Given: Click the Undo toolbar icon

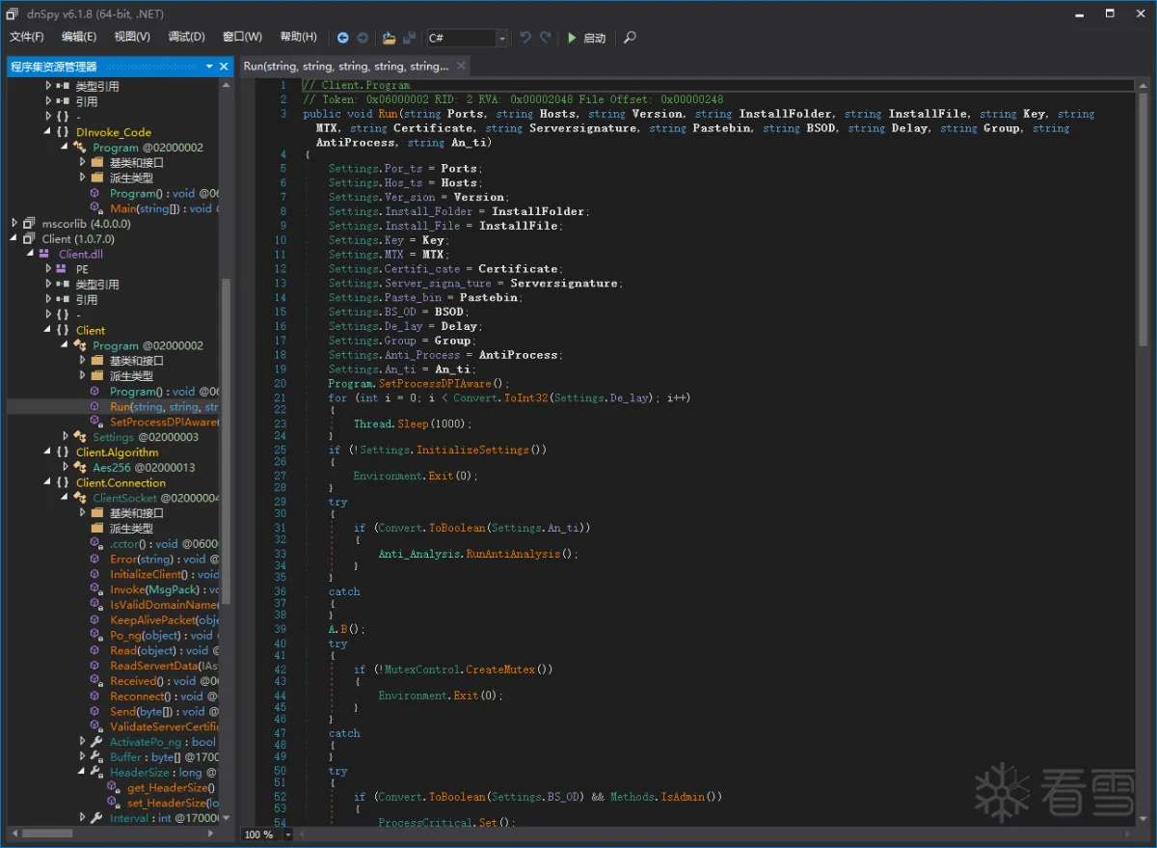Looking at the screenshot, I should click(x=525, y=38).
